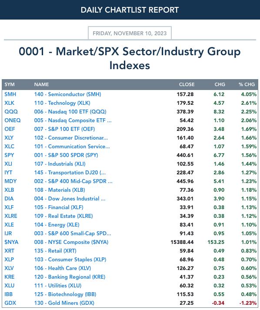Open 140 - Semiconductor (SMH) chart
The width and height of the screenshot is (260, 310).
tap(68, 94)
